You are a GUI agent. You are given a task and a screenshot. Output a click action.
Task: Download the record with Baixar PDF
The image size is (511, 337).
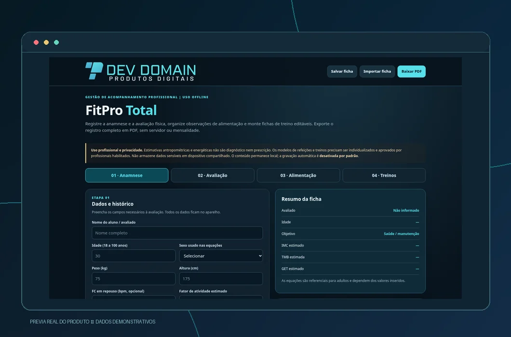click(x=411, y=71)
